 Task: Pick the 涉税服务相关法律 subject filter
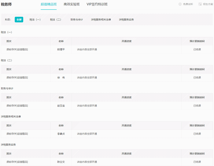(x=101, y=19)
